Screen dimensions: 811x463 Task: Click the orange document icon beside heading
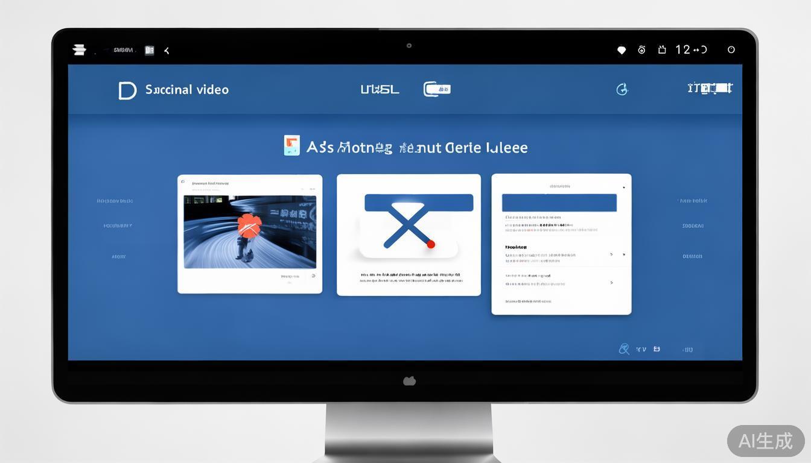click(292, 146)
